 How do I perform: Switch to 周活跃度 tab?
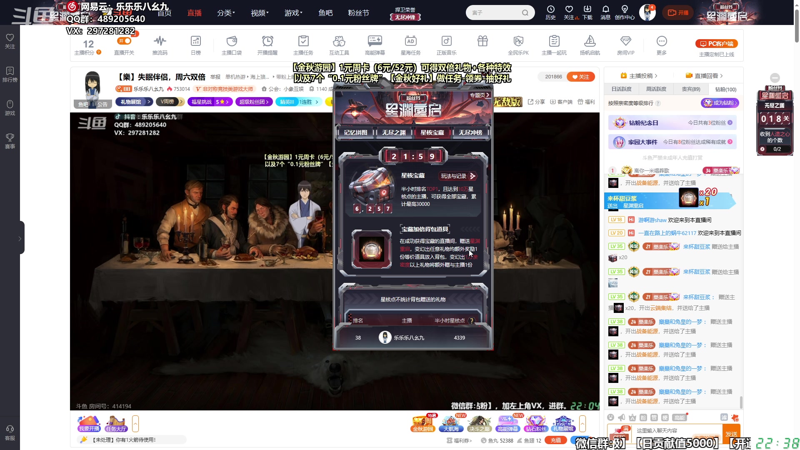coord(656,89)
